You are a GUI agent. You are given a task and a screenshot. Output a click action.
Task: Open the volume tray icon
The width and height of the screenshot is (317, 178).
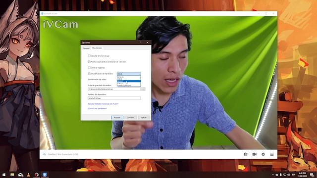(289, 175)
